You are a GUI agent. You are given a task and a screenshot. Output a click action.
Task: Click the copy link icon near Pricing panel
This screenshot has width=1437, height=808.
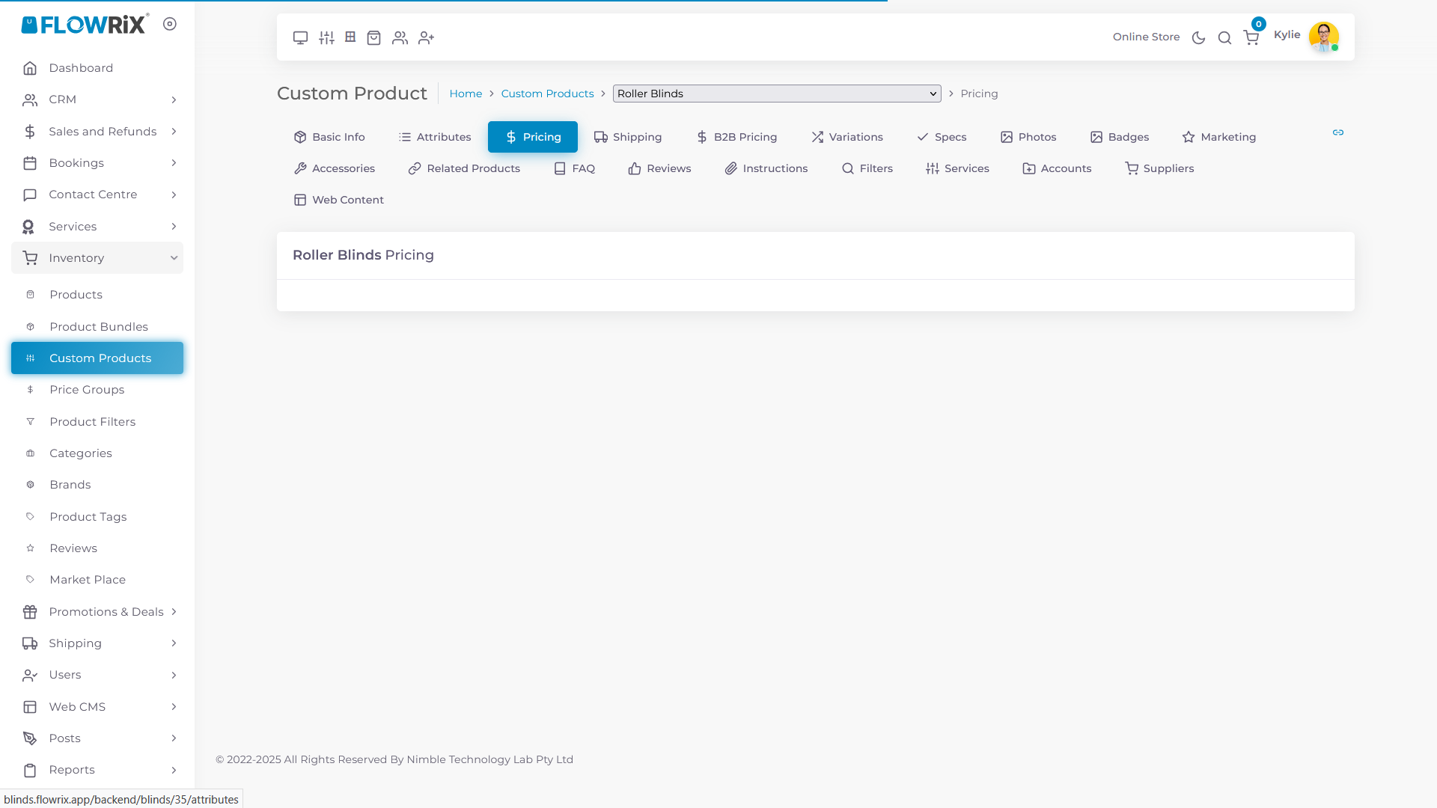click(1338, 132)
